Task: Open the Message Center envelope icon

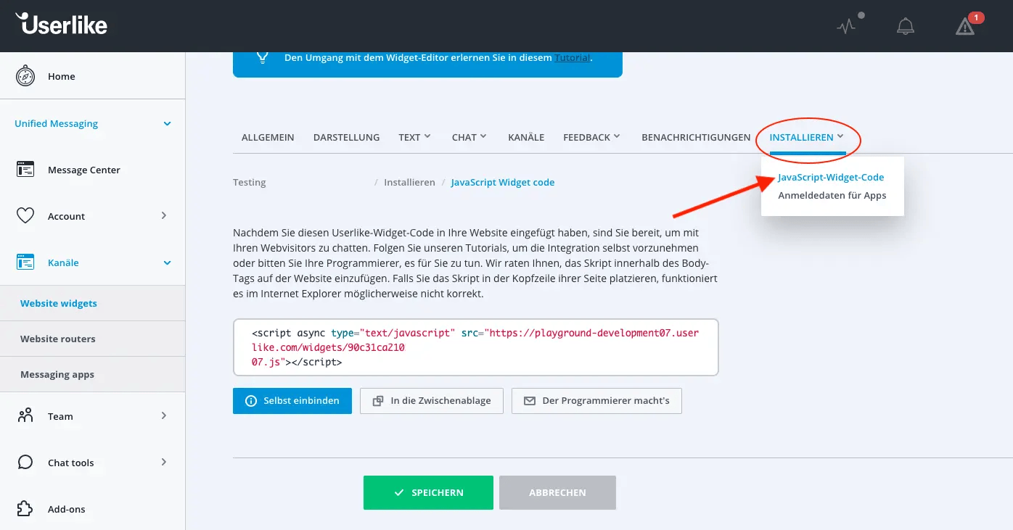Action: (x=25, y=169)
